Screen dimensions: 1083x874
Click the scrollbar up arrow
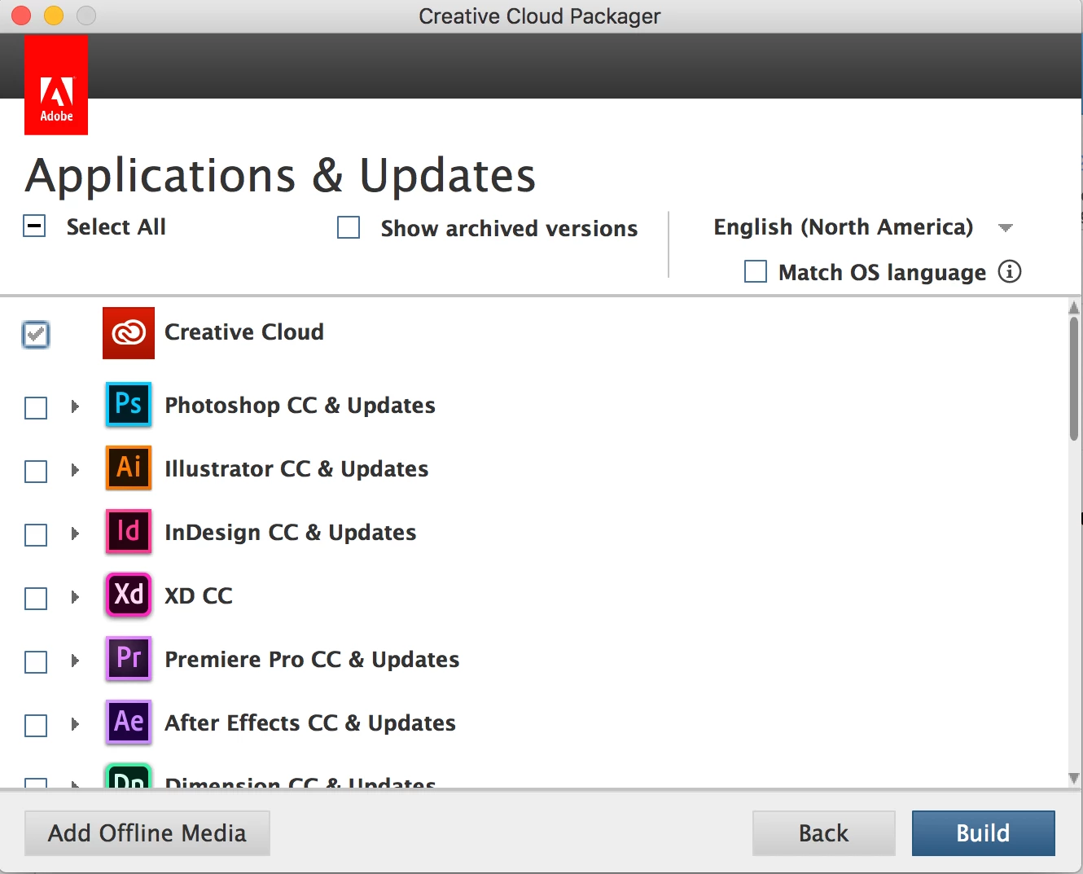(x=1074, y=307)
